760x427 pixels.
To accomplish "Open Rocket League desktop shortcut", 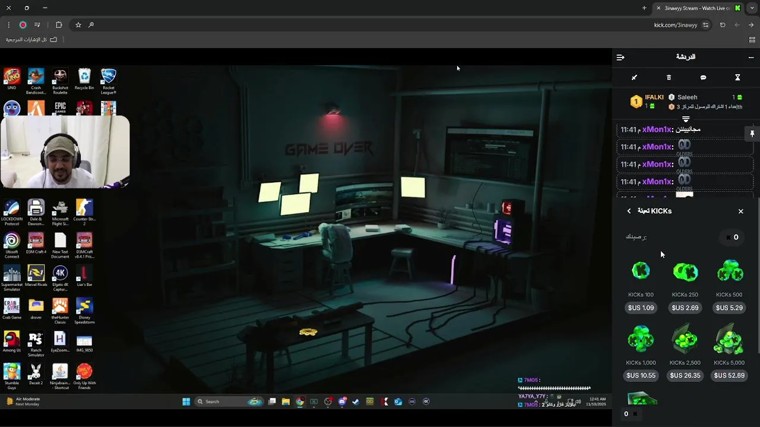I will pos(108,81).
